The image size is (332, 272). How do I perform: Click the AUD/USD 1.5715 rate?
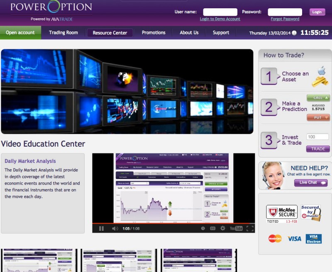318,107
